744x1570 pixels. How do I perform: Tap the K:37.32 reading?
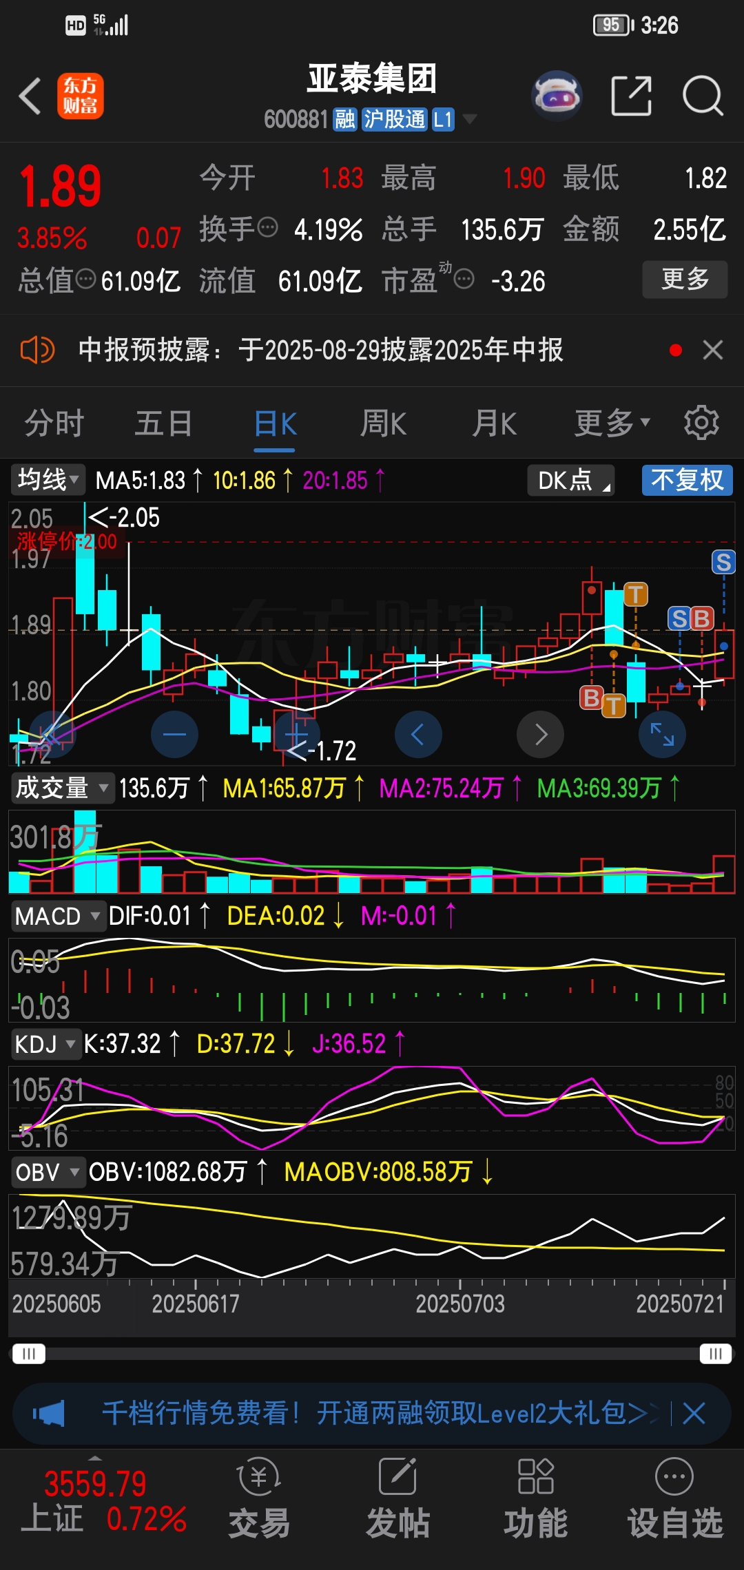click(x=122, y=1044)
